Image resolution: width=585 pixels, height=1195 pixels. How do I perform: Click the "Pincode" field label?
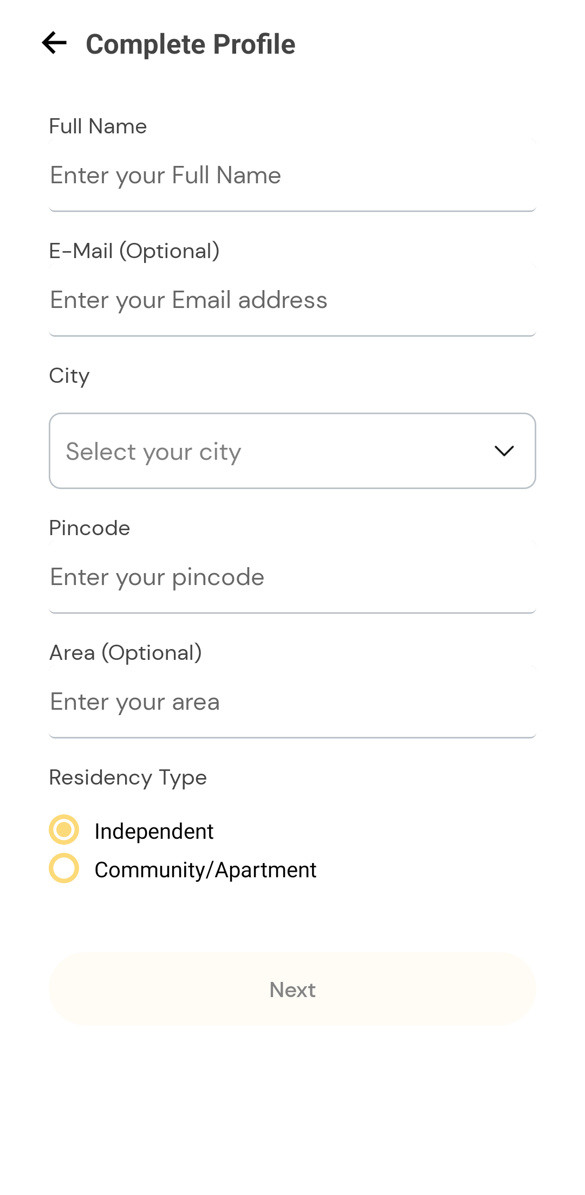click(x=90, y=528)
